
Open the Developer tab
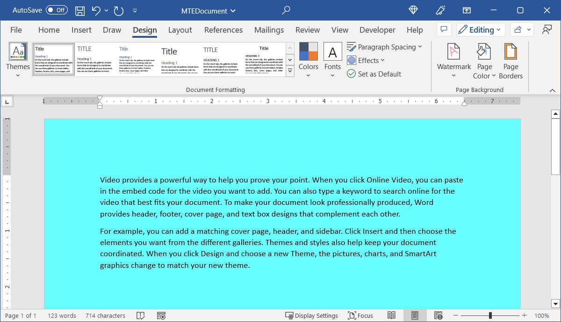[377, 30]
